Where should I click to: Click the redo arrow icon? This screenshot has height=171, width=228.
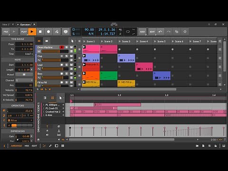[x=169, y=31]
